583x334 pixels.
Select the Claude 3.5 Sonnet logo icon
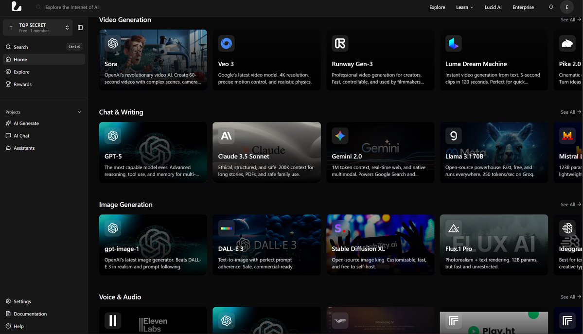pyautogui.click(x=226, y=136)
